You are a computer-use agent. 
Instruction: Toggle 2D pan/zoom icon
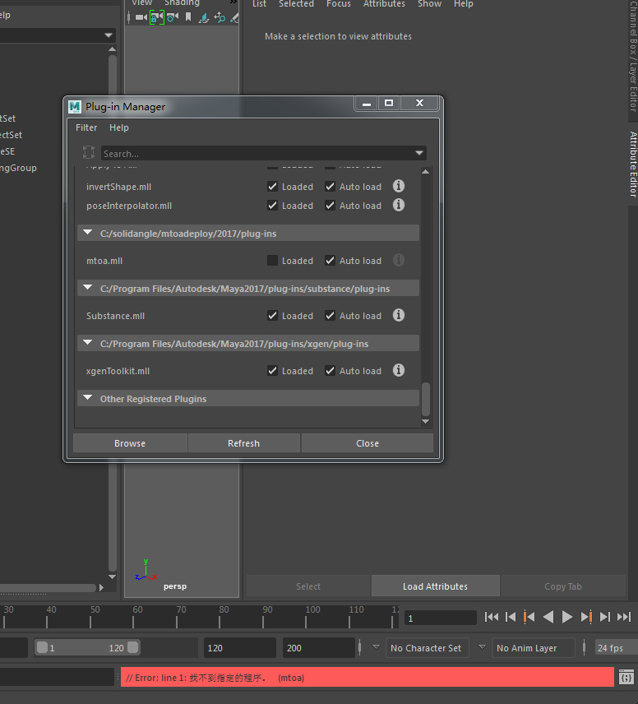click(x=220, y=17)
